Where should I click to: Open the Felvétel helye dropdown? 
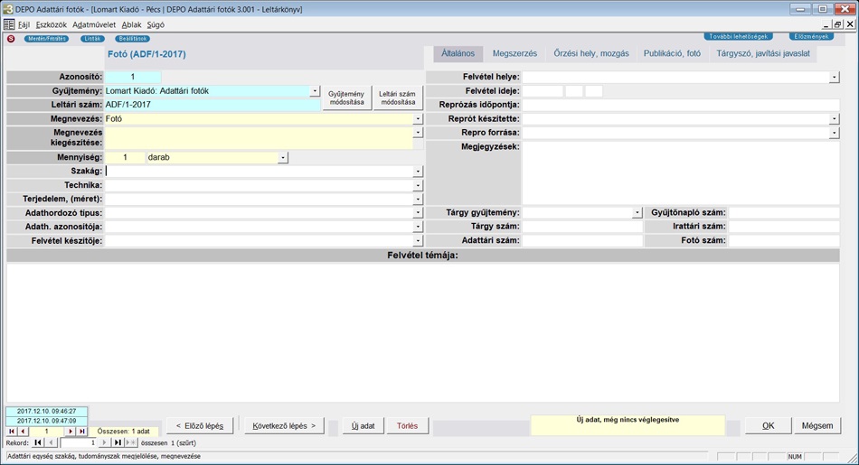834,78
